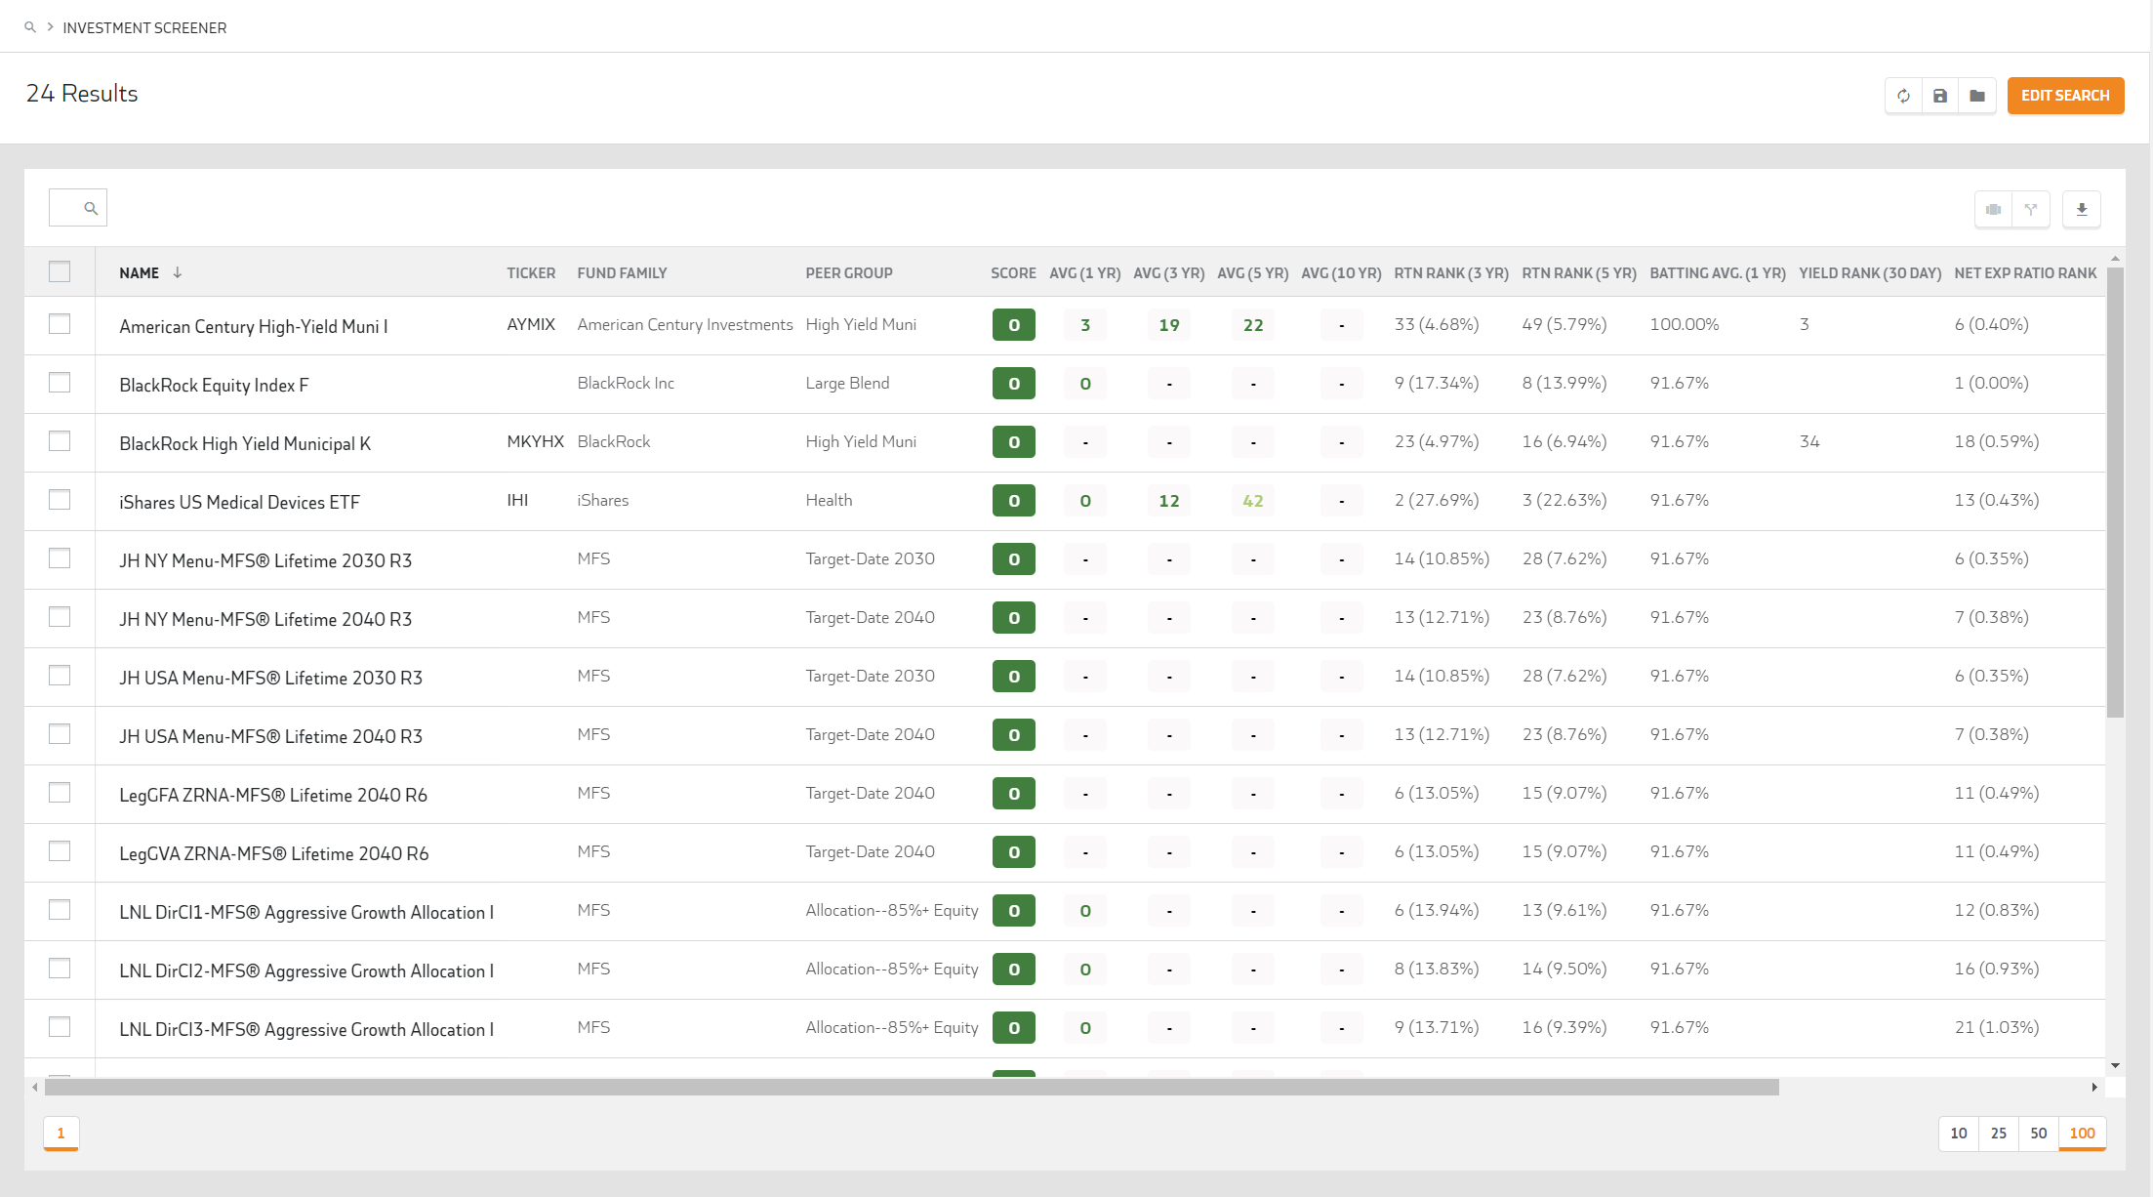Viewport: 2153px width, 1197px height.
Task: Go to page 1 tab
Action: point(61,1133)
